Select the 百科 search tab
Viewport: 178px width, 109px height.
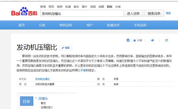click(110, 7)
